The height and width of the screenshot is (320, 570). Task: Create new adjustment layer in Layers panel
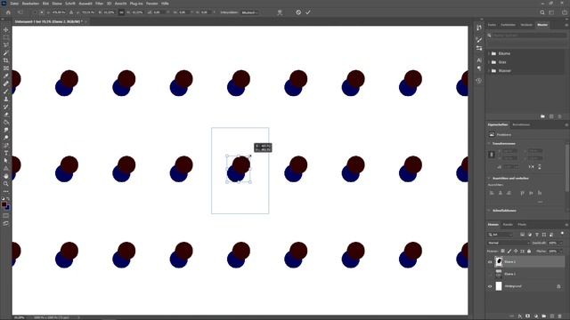click(x=536, y=316)
